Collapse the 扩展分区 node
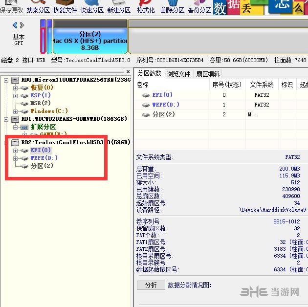308x307 pixels. 15,127
